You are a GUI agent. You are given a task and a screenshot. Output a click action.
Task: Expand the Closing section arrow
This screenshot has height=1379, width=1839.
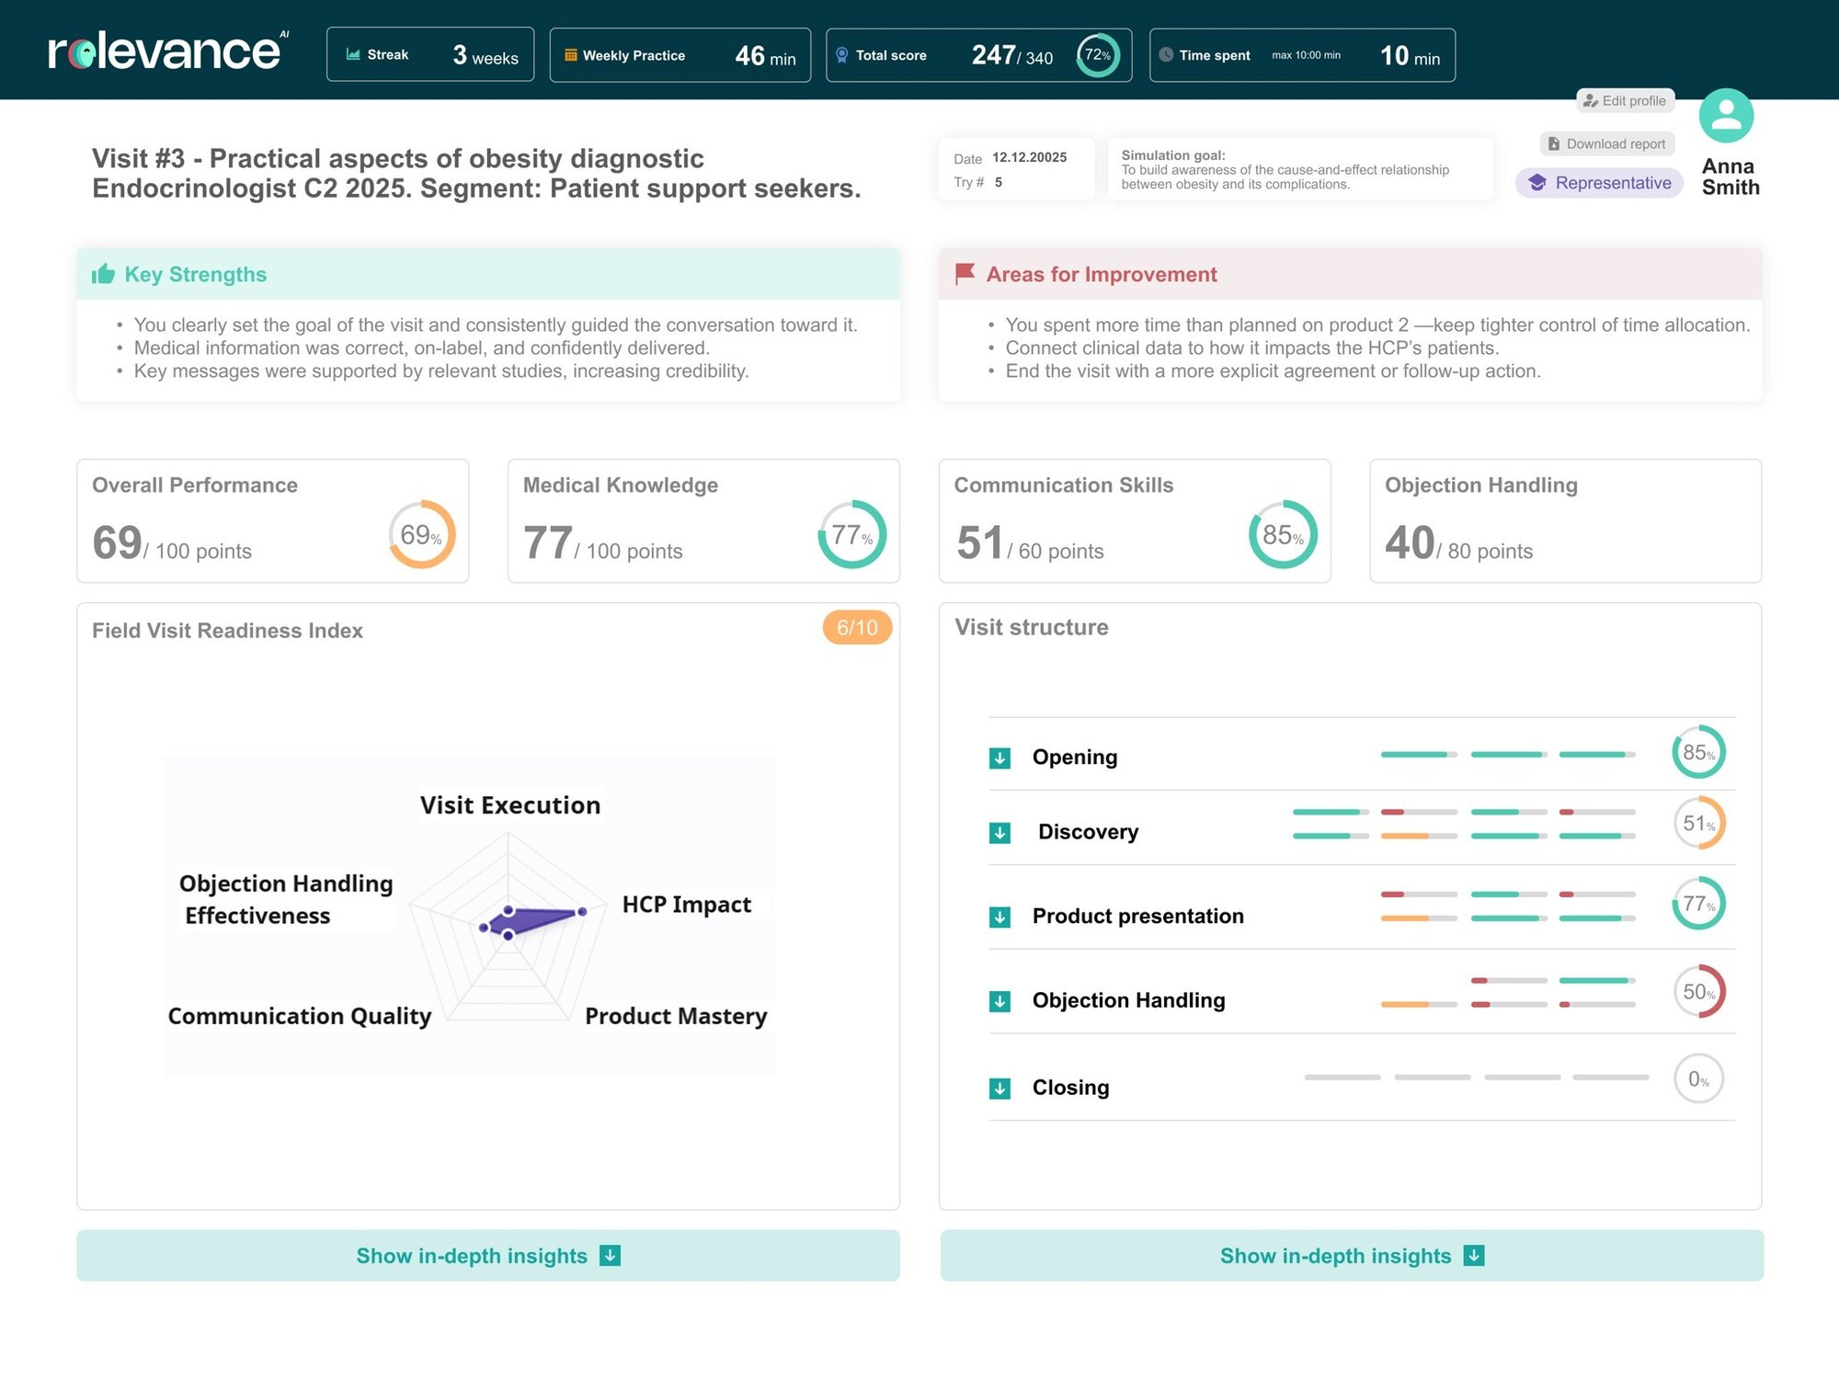tap(999, 1088)
